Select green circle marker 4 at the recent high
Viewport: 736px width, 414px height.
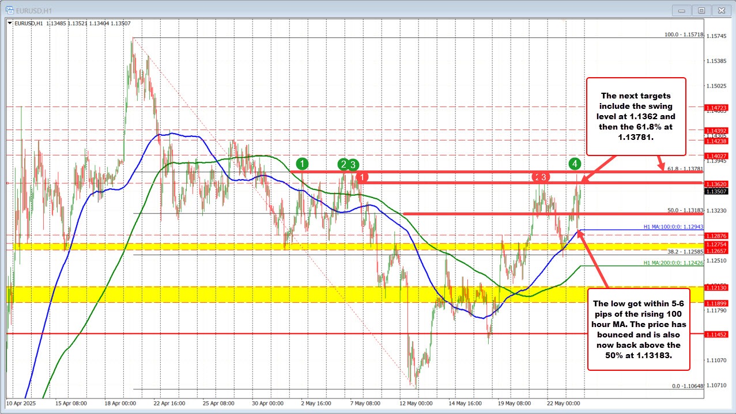(574, 164)
